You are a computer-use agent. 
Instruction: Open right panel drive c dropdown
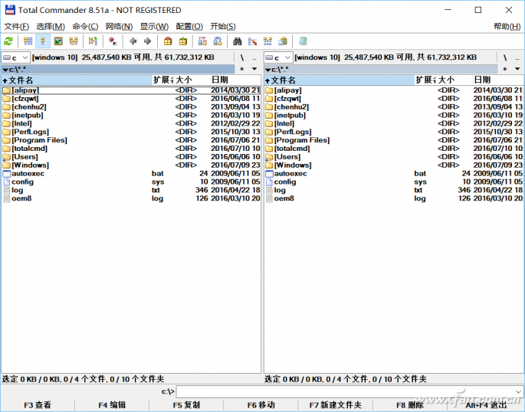[x=278, y=58]
